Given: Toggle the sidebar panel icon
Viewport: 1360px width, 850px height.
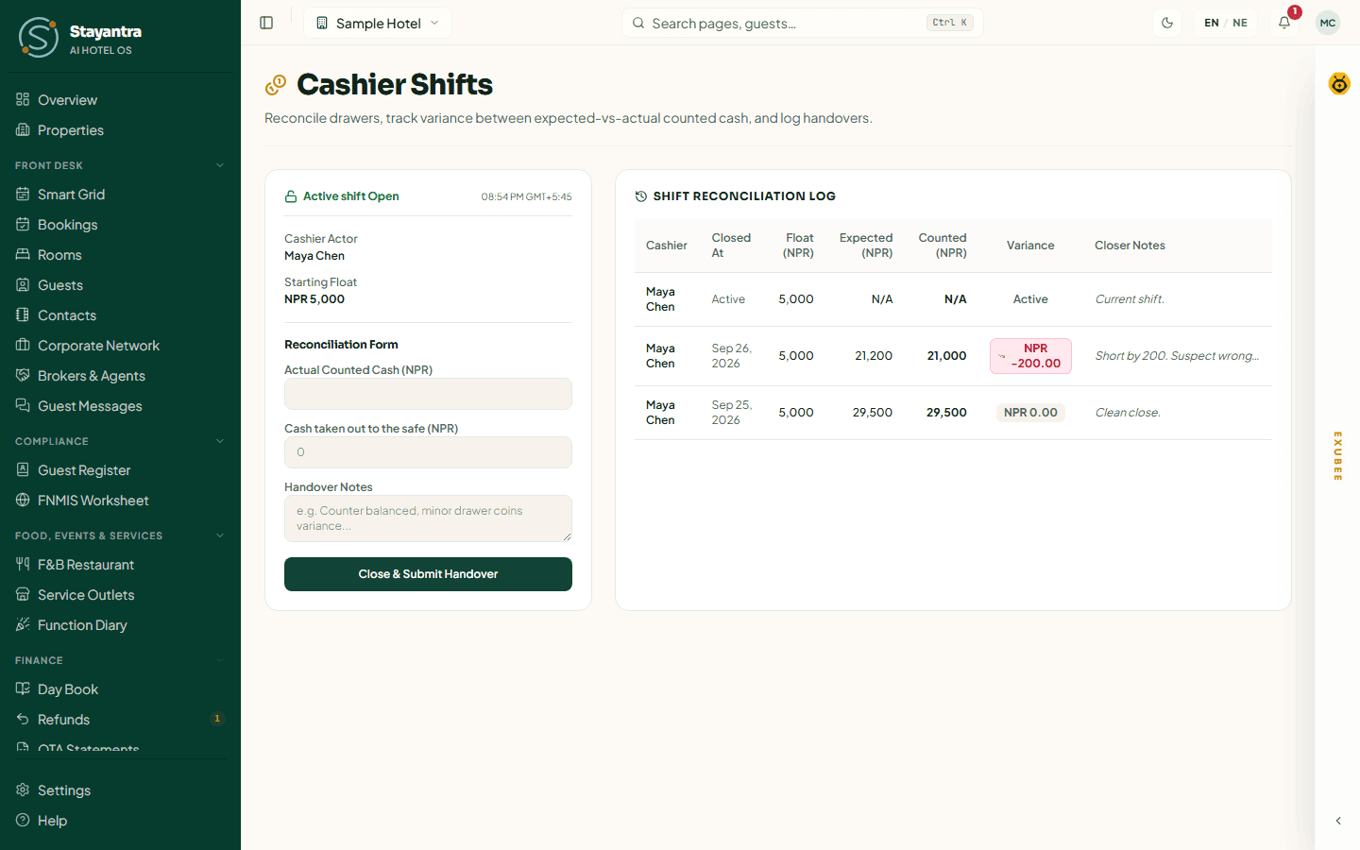Looking at the screenshot, I should [266, 23].
